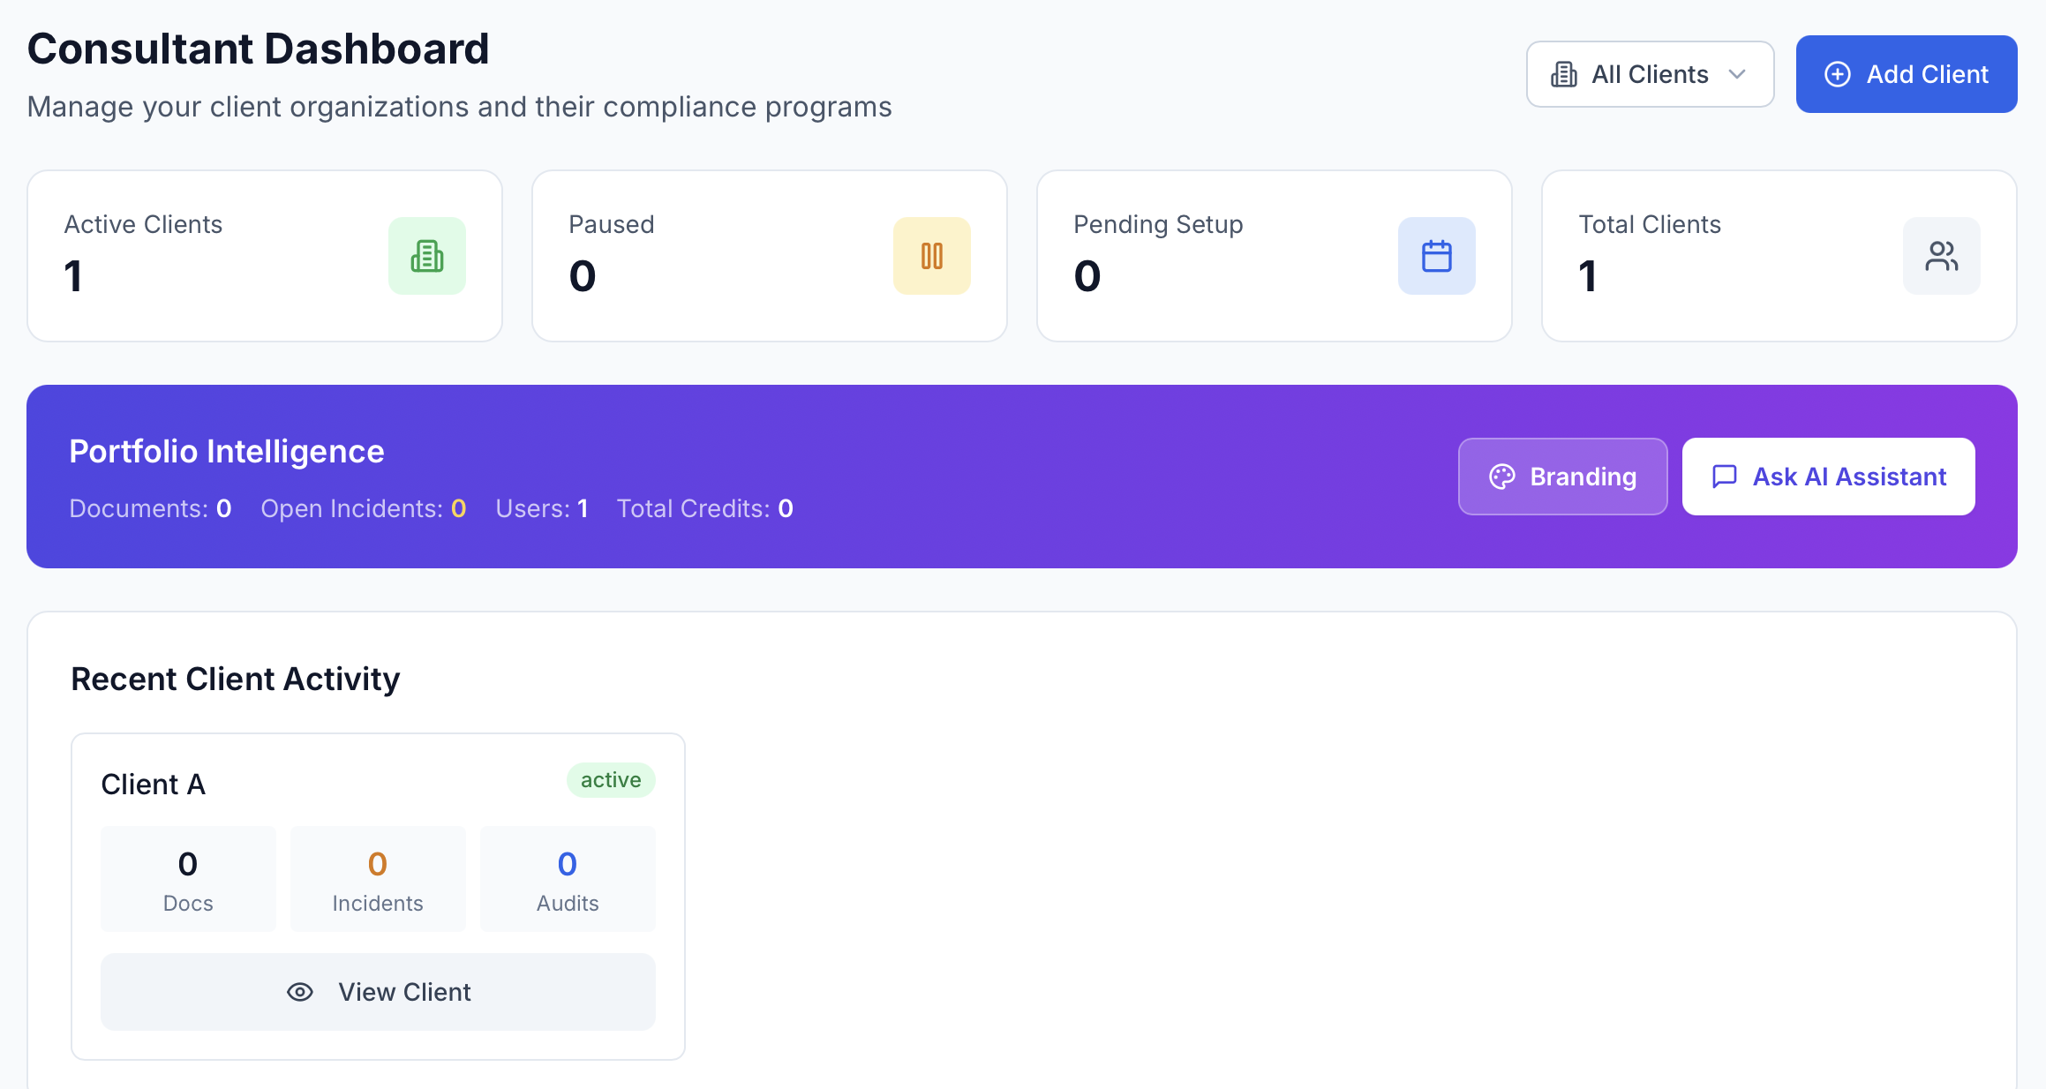This screenshot has height=1089, width=2046.
Task: Click the building icon in the All Clients filter
Action: click(1563, 73)
